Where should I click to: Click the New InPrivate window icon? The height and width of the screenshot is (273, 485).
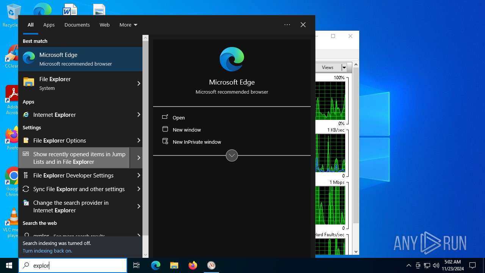165,141
